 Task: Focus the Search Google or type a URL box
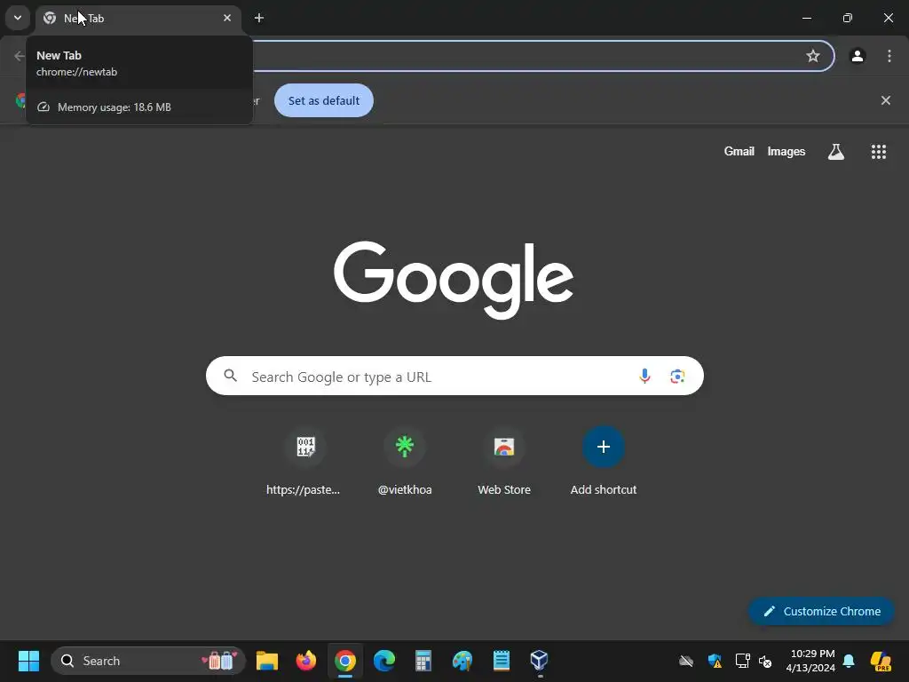tap(454, 377)
